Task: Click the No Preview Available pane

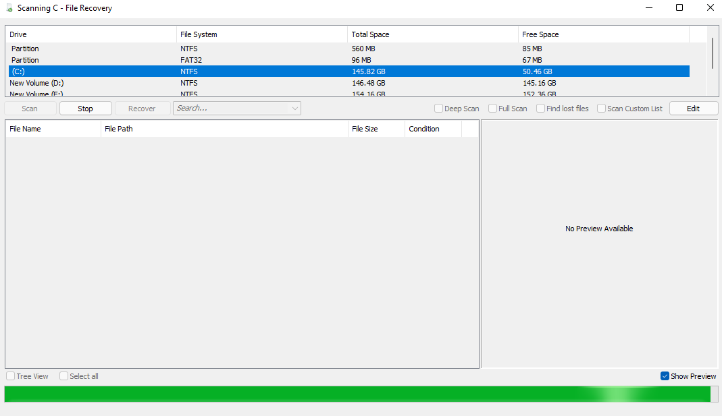Action: coord(599,243)
